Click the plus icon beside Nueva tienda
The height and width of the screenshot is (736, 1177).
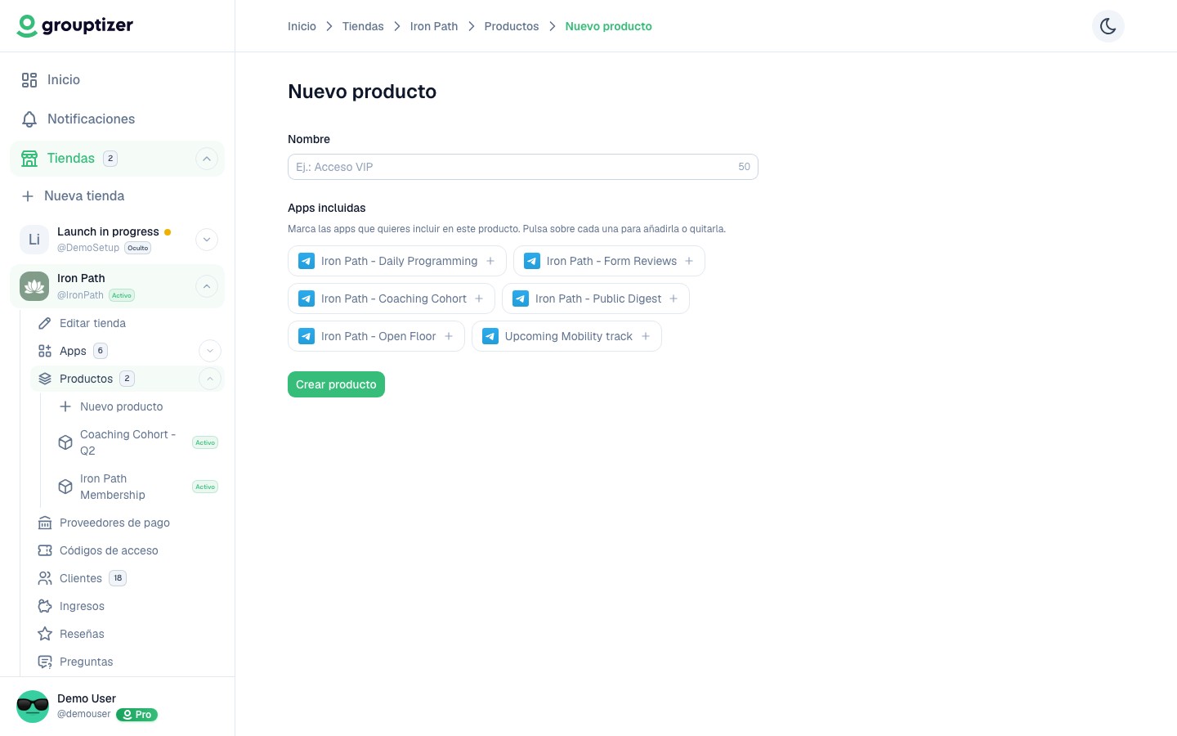pyautogui.click(x=28, y=196)
